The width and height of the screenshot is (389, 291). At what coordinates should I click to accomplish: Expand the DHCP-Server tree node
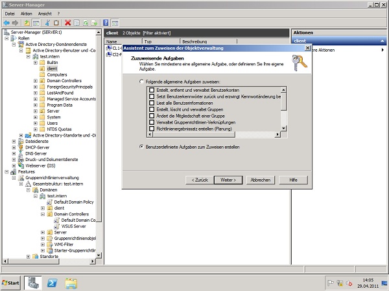14,147
